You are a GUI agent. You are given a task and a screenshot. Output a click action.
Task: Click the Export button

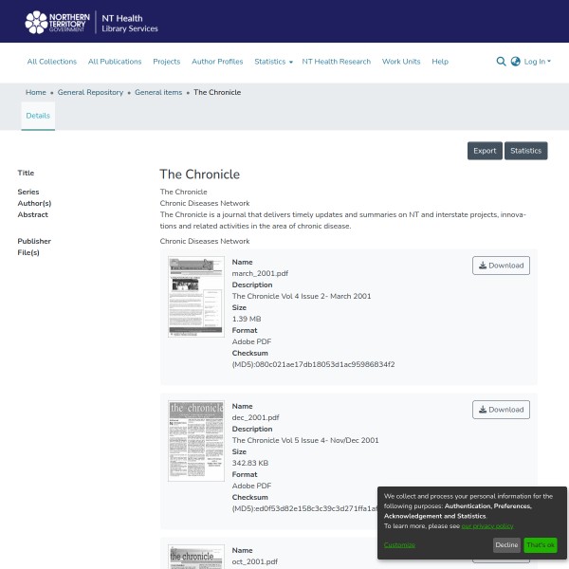485,151
